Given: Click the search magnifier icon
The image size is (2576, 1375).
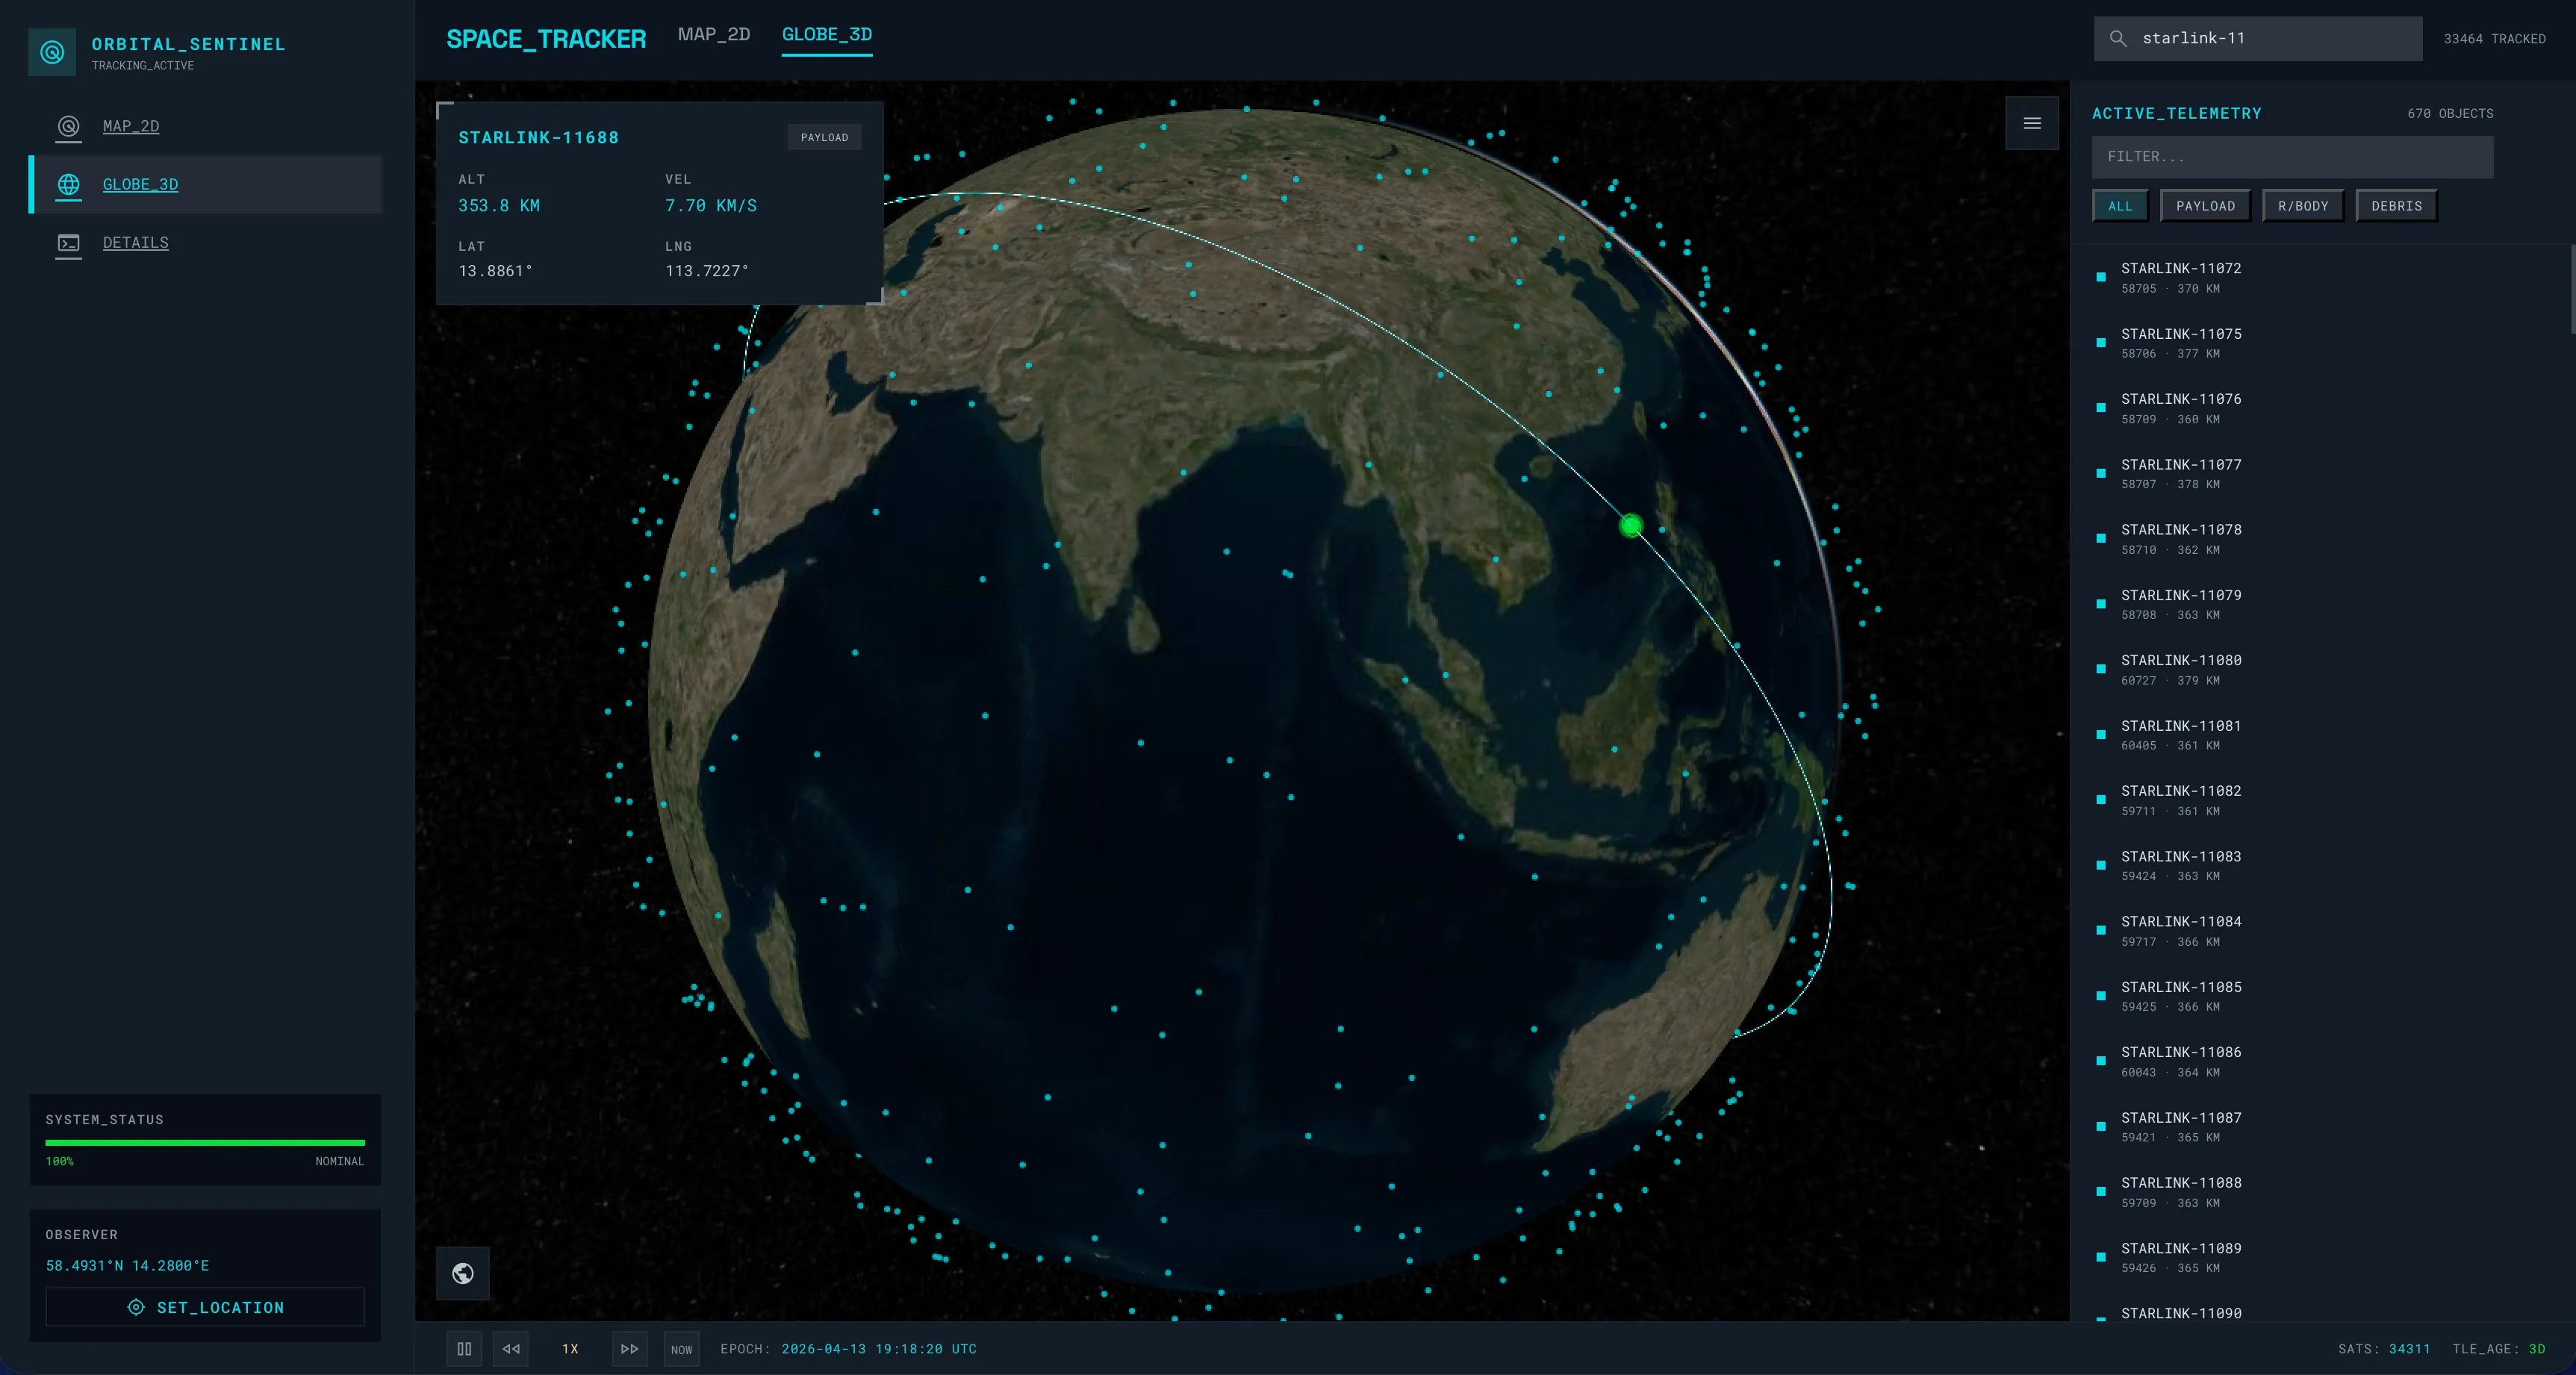Looking at the screenshot, I should [2117, 38].
